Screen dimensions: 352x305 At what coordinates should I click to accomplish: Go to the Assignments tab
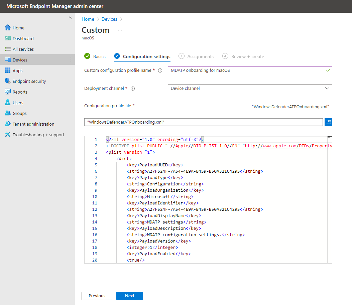200,56
